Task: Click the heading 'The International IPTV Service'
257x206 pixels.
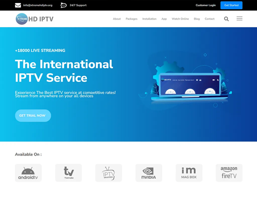Action: point(64,71)
